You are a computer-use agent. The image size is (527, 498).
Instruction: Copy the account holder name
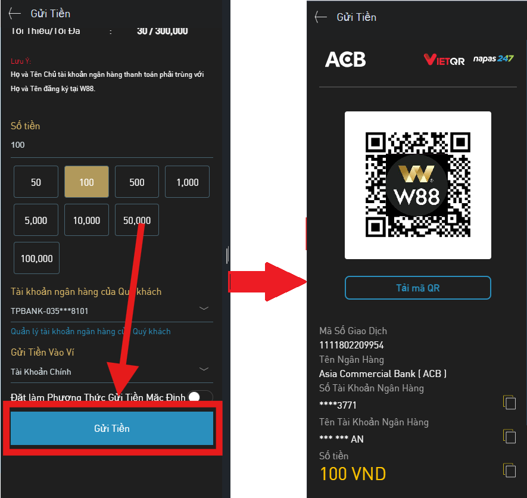509,436
